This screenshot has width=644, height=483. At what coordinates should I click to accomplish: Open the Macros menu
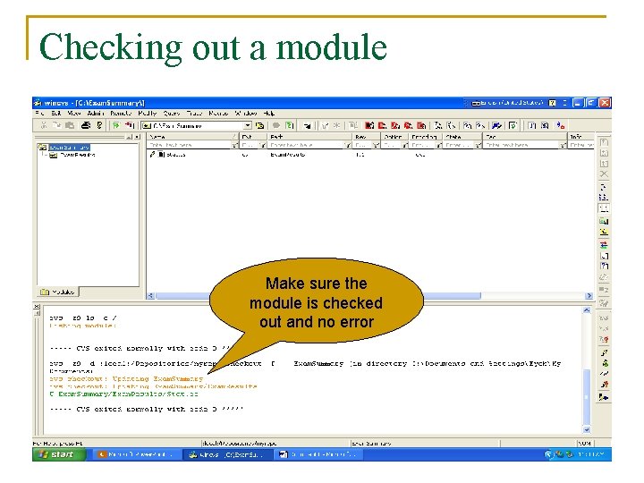(218, 113)
